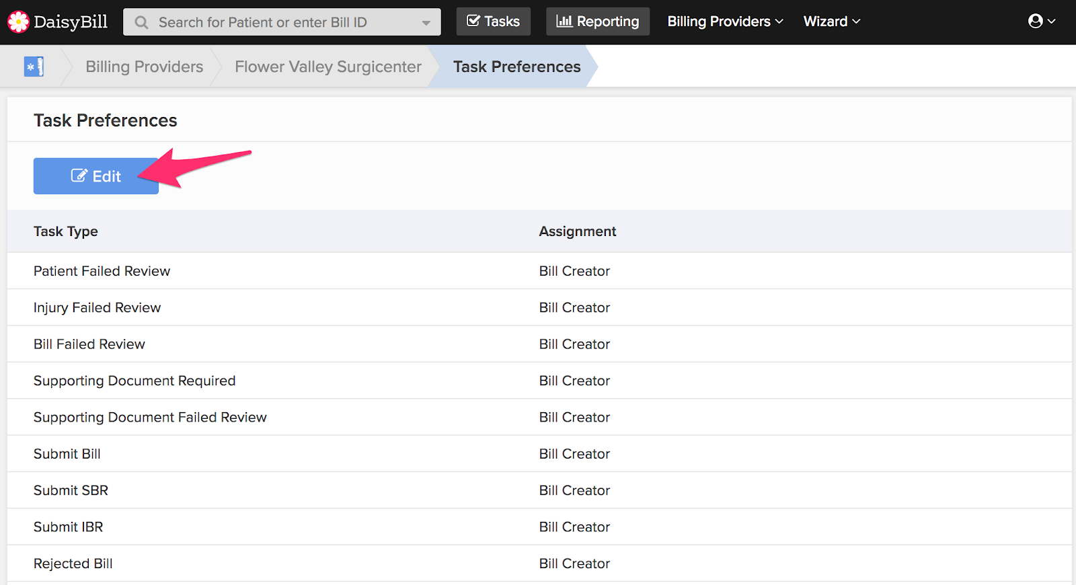1076x585 pixels.
Task: Click Bill Creator for Rejected Bill
Action: [x=574, y=563]
